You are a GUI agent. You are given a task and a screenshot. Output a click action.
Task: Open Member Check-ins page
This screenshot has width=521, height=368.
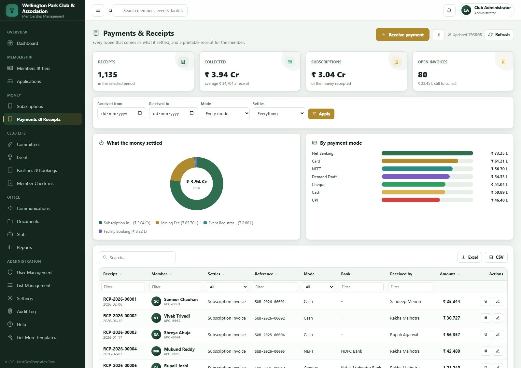(x=43, y=183)
